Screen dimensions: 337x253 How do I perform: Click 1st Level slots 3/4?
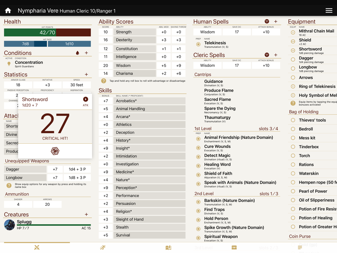tap(268, 129)
